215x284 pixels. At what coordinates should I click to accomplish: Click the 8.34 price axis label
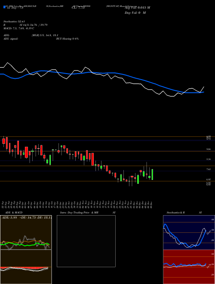pyautogui.click(x=209, y=159)
